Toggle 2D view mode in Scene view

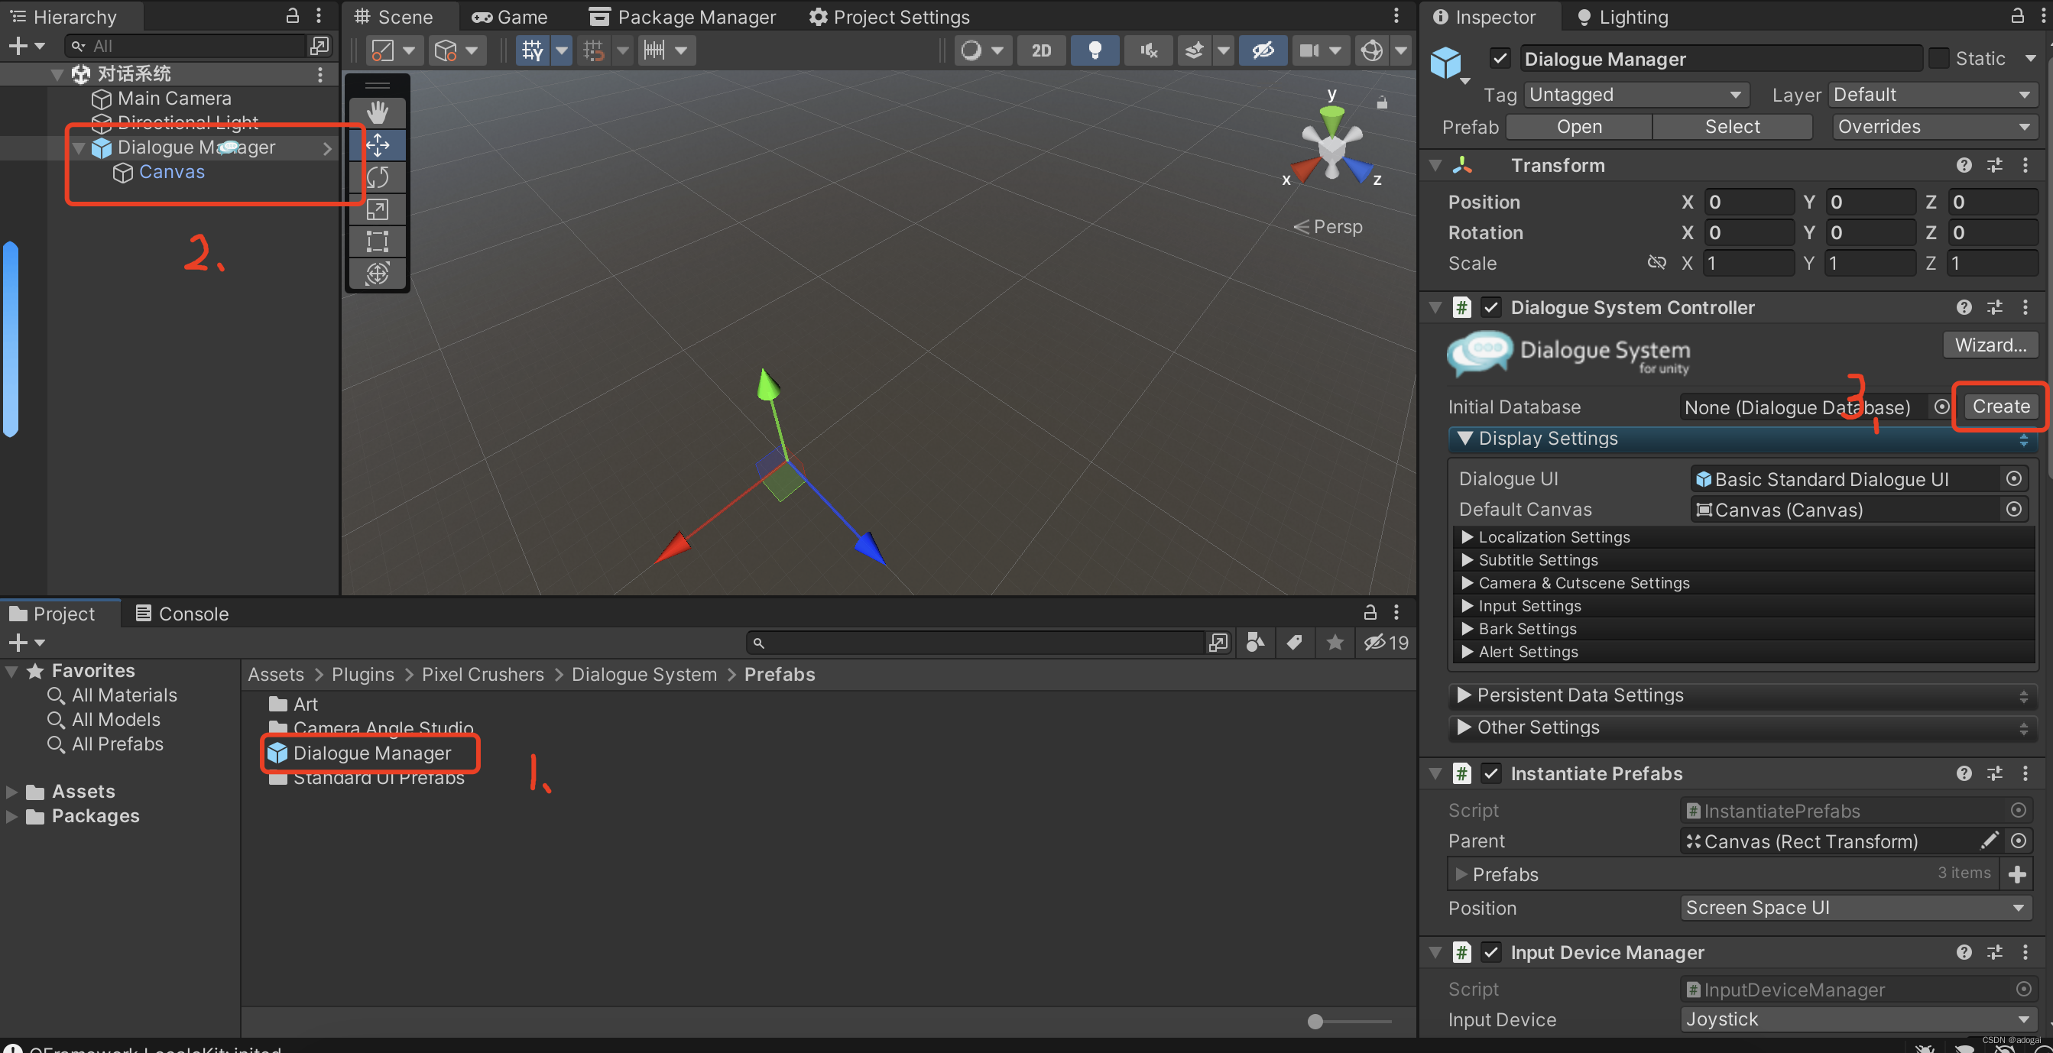click(x=1041, y=50)
